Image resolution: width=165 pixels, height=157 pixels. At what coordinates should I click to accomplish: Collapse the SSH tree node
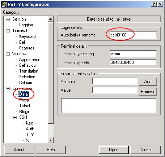pos(15,117)
